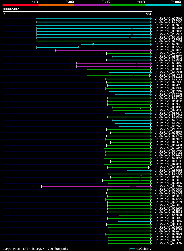
Task: Click the end arrowhead of the UniRef100_A6MZZ7 bar
Action: tap(78, 47)
